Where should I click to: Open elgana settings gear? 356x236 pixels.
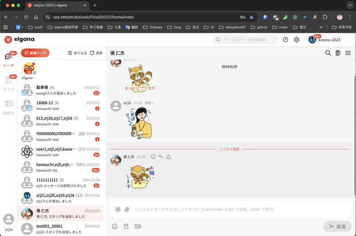point(296,40)
